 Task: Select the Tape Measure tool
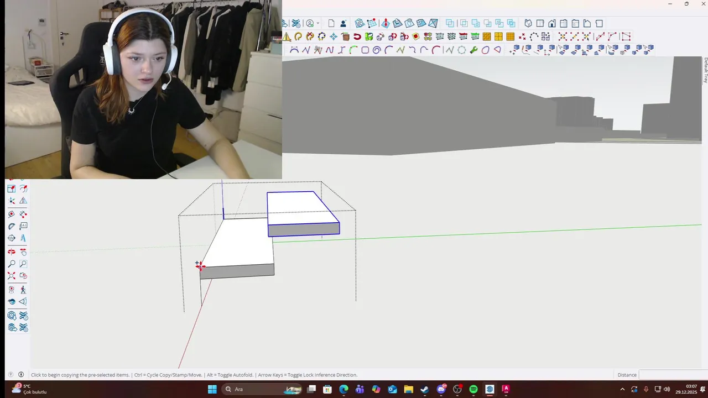11,214
